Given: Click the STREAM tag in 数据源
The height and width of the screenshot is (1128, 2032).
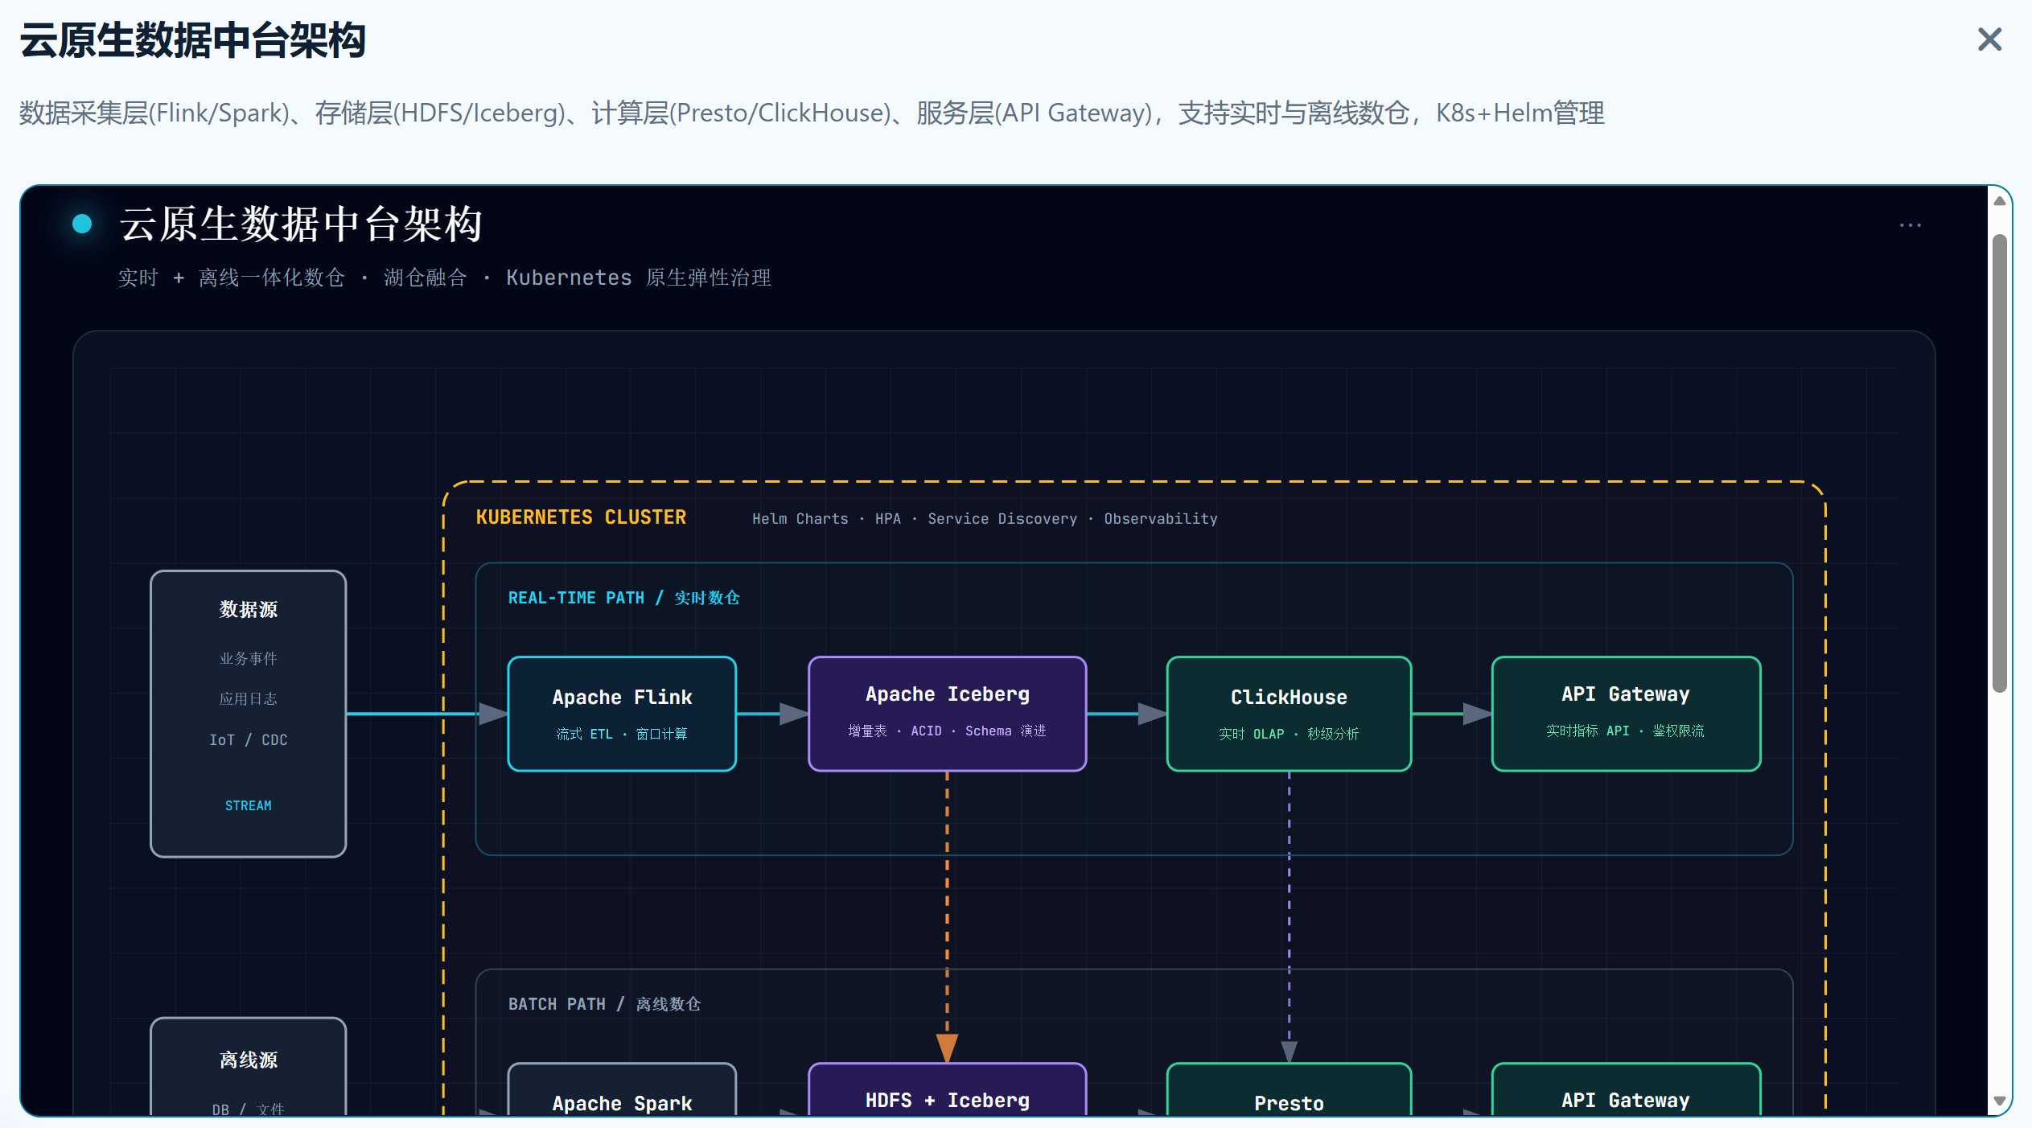Looking at the screenshot, I should (x=249, y=805).
